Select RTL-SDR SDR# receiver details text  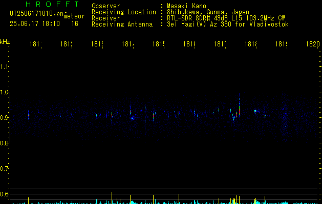pos(226,18)
